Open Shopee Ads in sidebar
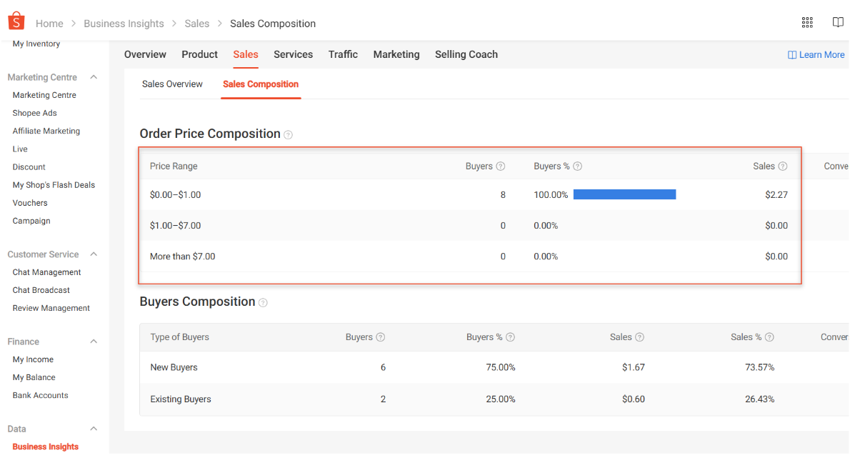This screenshot has height=458, width=855. tap(34, 113)
